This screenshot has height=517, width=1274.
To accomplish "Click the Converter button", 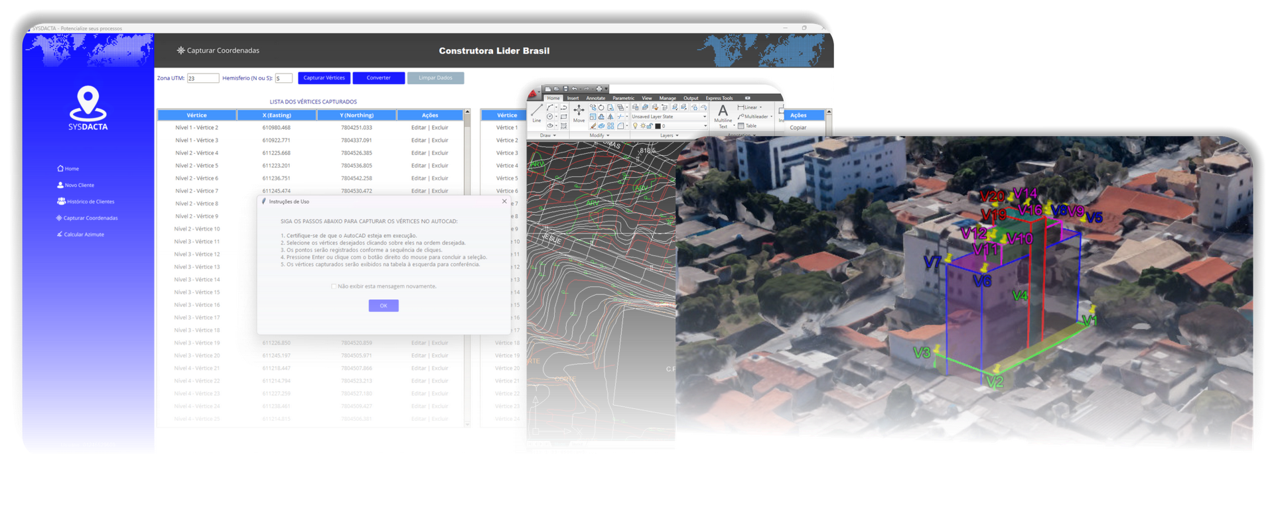I will click(378, 78).
